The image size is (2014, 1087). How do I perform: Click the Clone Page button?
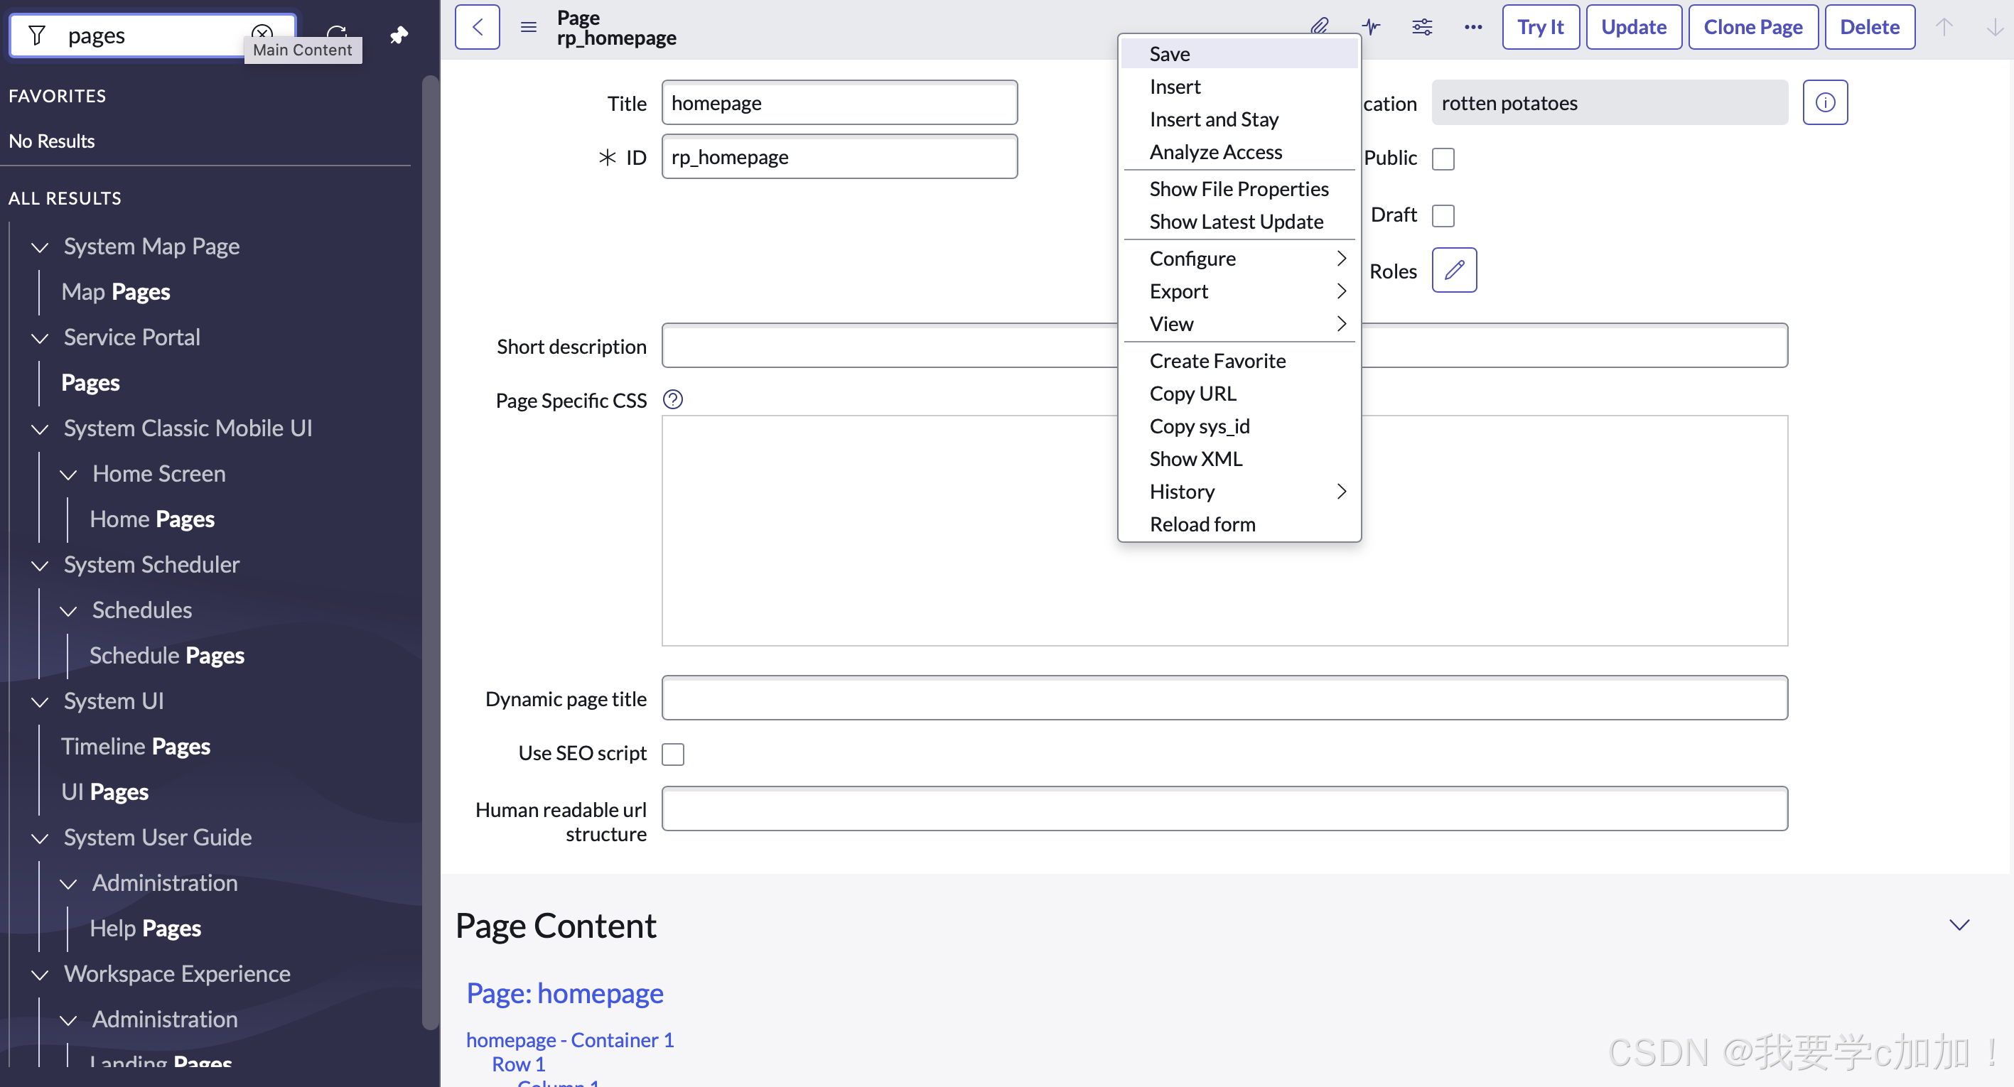coord(1753,27)
